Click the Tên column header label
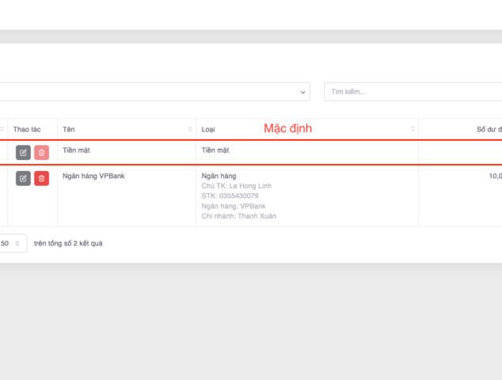Viewport: 502px width, 380px height. (69, 129)
